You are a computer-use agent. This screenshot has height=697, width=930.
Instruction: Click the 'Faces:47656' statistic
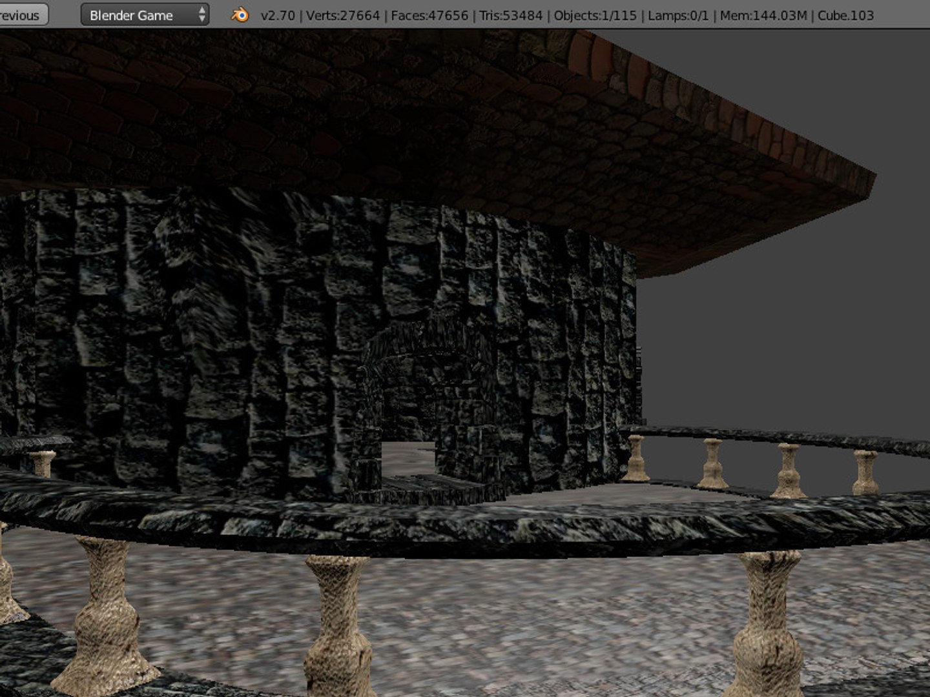click(429, 15)
